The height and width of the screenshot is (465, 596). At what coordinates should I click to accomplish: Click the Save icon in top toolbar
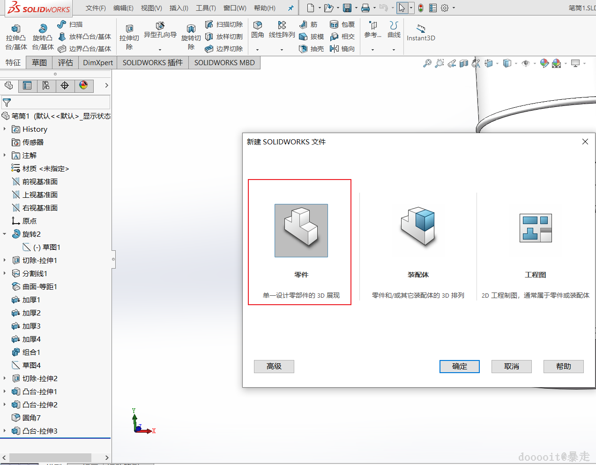click(x=347, y=8)
